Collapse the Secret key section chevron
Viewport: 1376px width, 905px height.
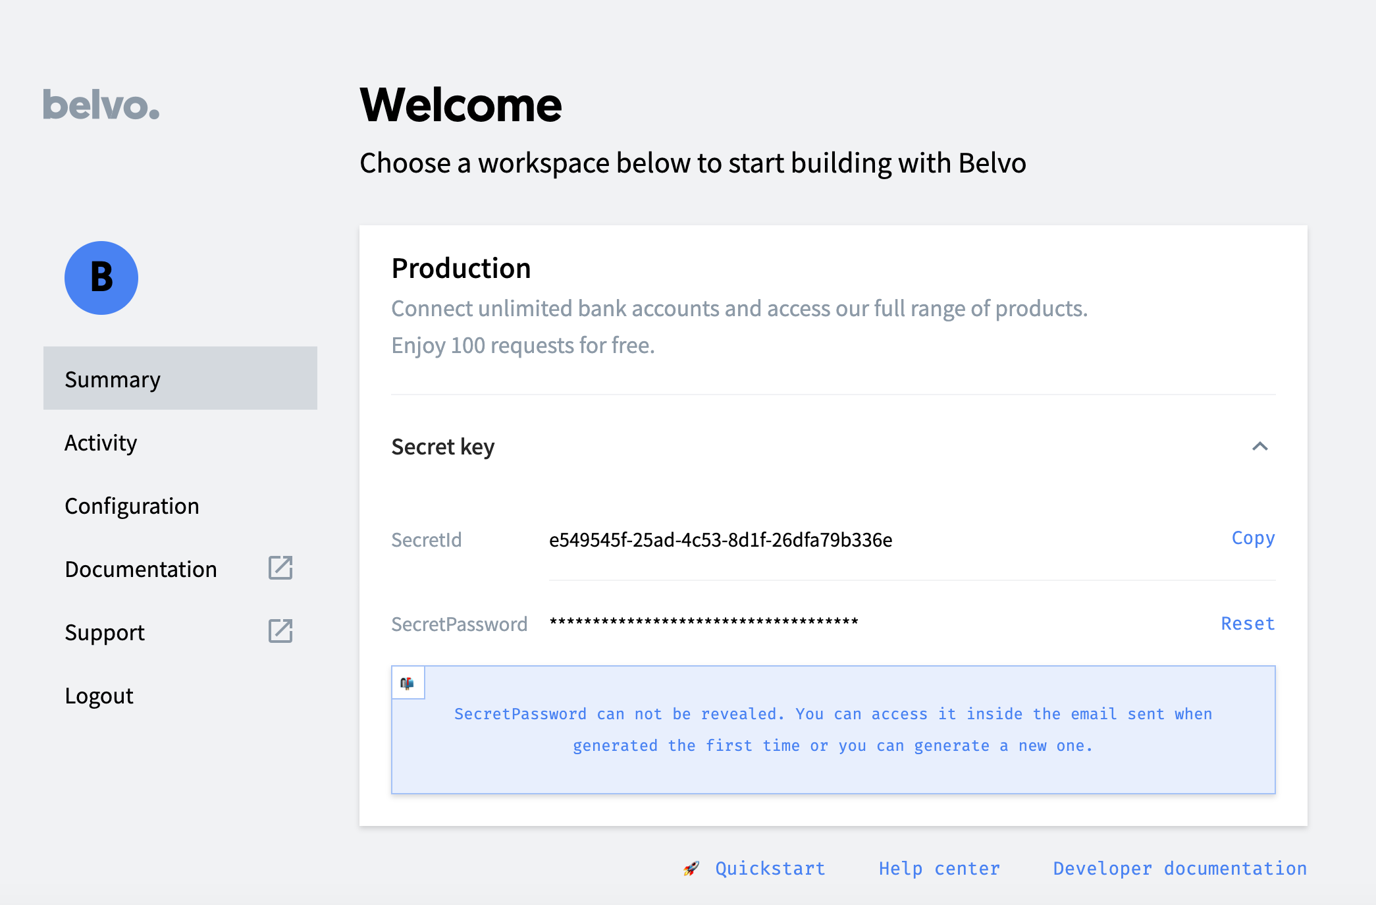tap(1259, 447)
